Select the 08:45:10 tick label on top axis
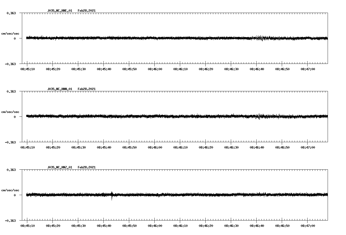Screen dimensions: 346x235 [28, 69]
